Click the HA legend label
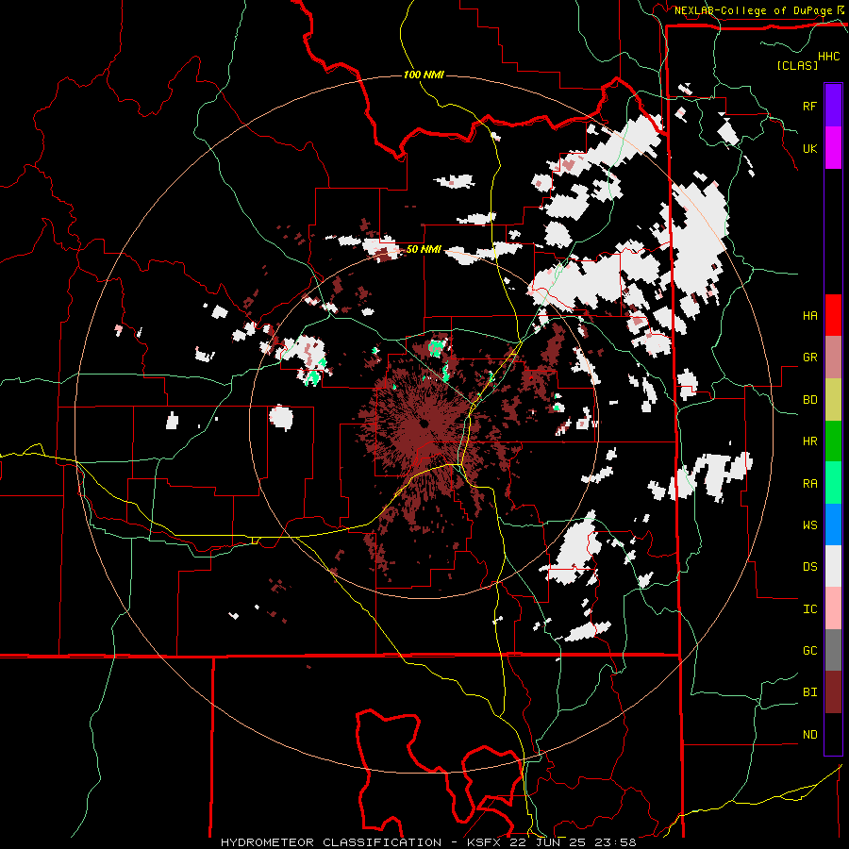This screenshot has width=849, height=849. tap(809, 315)
